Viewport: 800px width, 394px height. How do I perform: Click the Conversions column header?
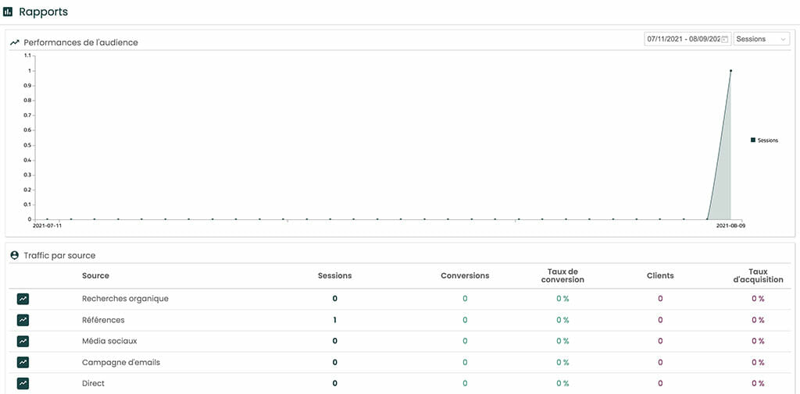click(x=465, y=275)
